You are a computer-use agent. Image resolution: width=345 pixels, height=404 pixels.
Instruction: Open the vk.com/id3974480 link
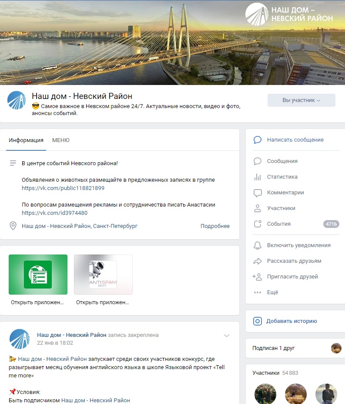point(54,213)
